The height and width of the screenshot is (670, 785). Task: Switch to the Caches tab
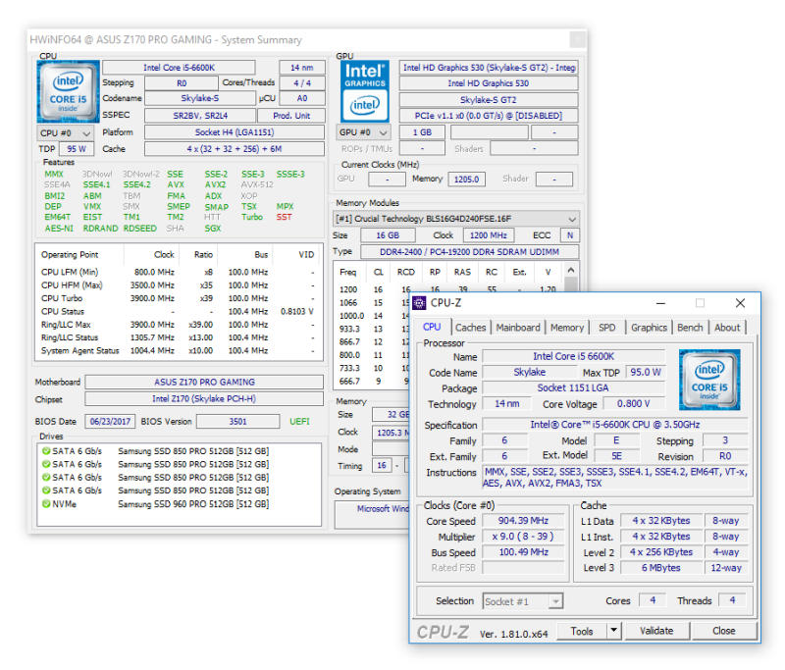(471, 328)
